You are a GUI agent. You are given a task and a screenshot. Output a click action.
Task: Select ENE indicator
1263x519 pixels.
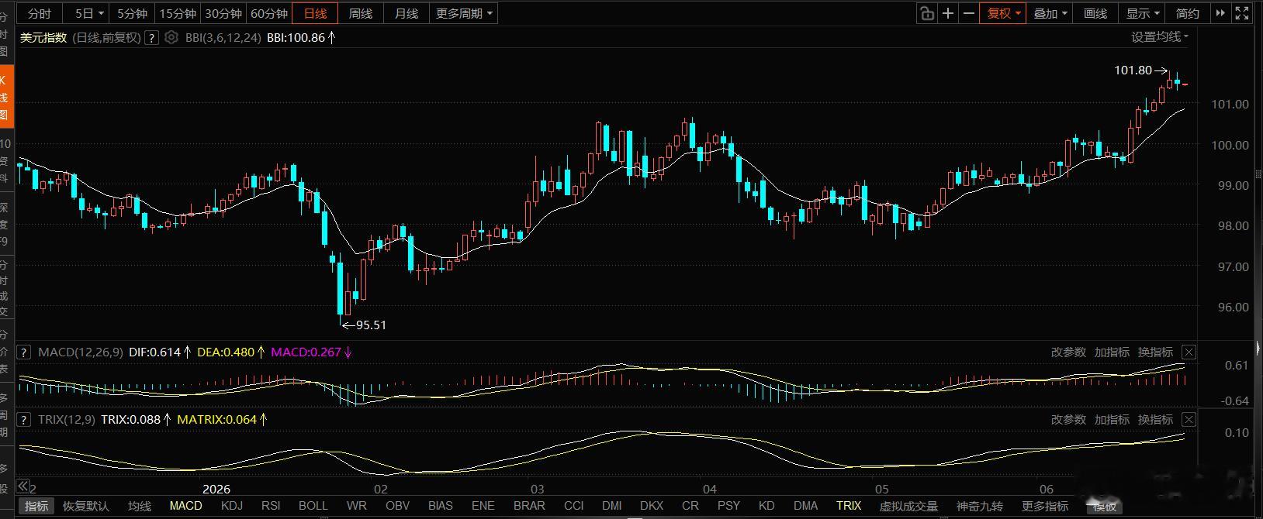(483, 506)
